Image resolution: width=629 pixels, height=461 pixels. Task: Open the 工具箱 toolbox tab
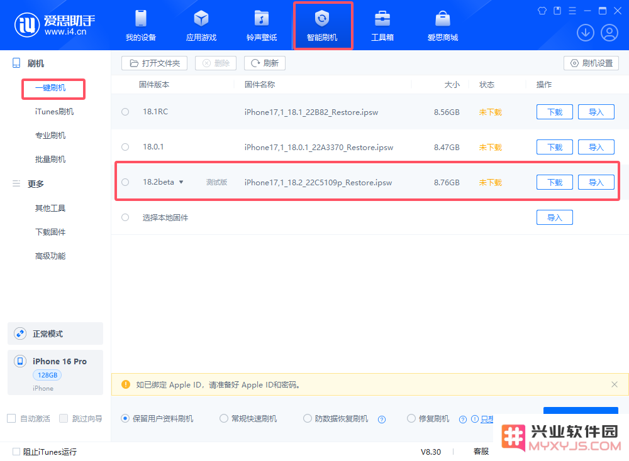tap(382, 26)
